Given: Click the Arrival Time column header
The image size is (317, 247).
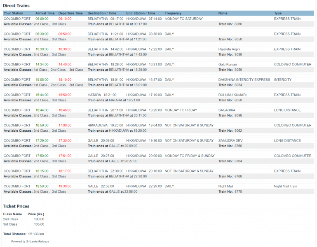Looking at the screenshot, I should click(x=45, y=13).
